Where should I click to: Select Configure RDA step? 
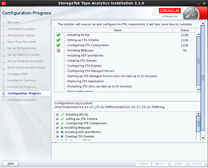point(18,74)
